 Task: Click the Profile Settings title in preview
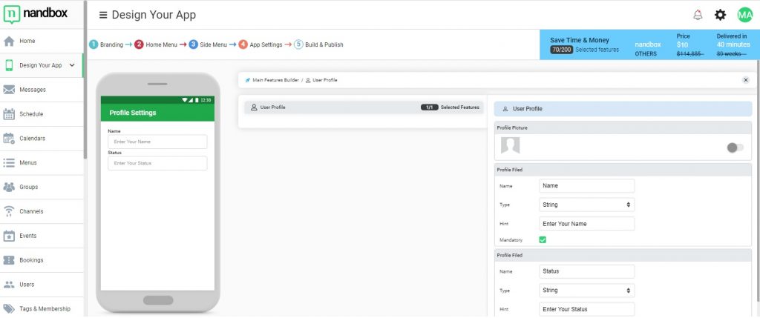[133, 113]
